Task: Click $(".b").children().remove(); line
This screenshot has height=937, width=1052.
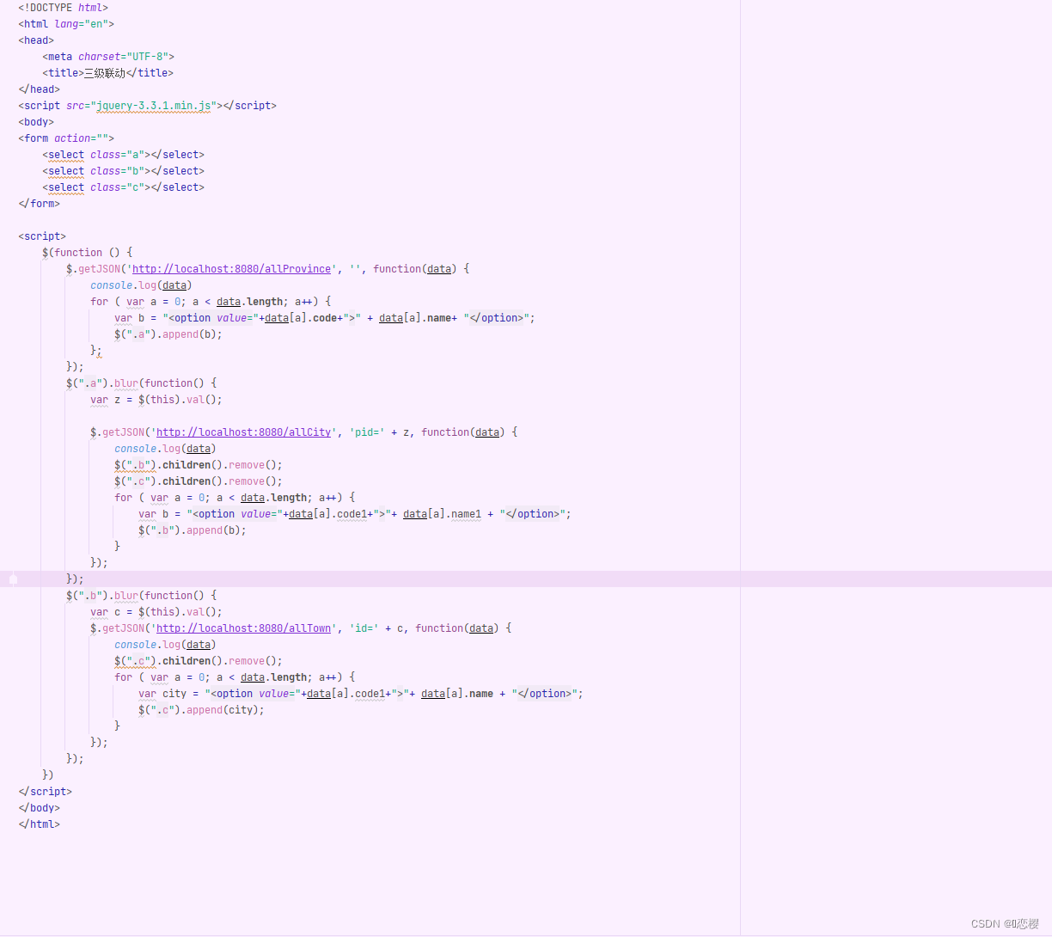Action: pyautogui.click(x=199, y=465)
